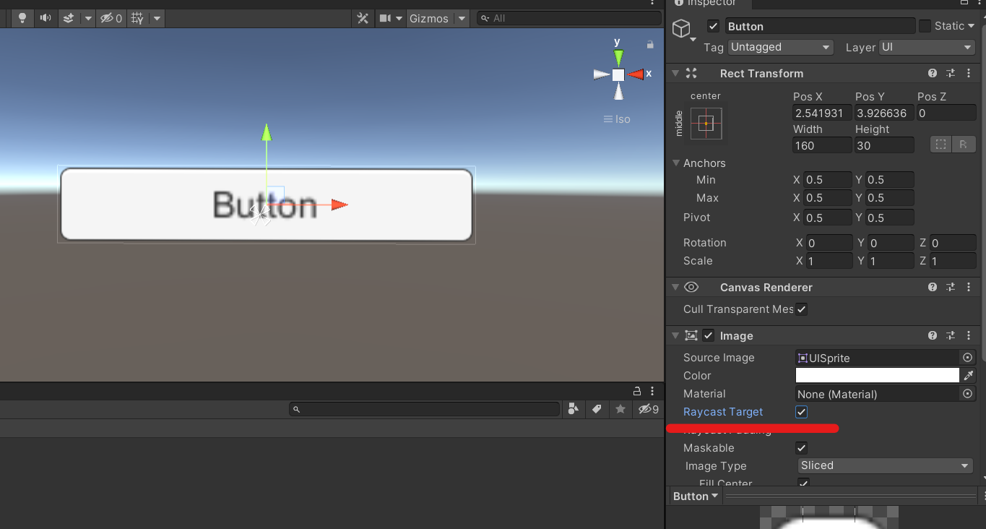Click the Rotation Z field
The image size is (986, 529).
pos(953,243)
